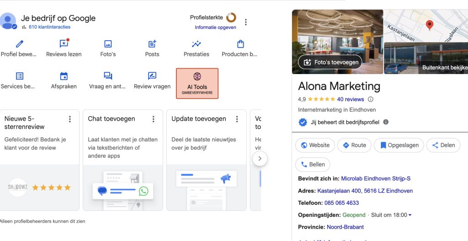Toggle the Opgeslagen bookmark button
This screenshot has width=468, height=241.
[x=399, y=145]
